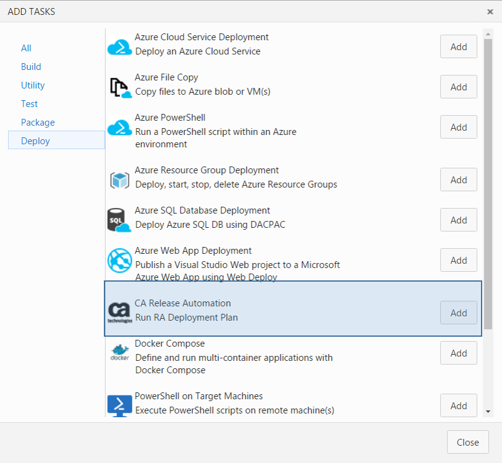Click 'Execute PowerShell scripts on remote machine(s)' text
The height and width of the screenshot is (463, 502).
tap(235, 410)
